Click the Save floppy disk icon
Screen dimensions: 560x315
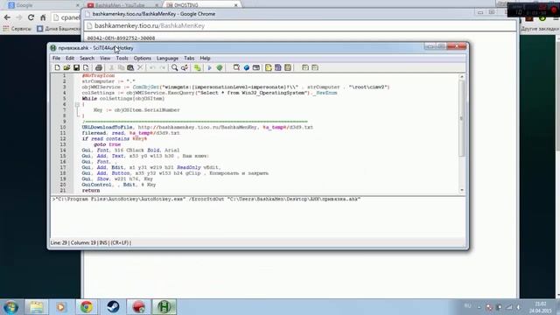[x=76, y=67]
